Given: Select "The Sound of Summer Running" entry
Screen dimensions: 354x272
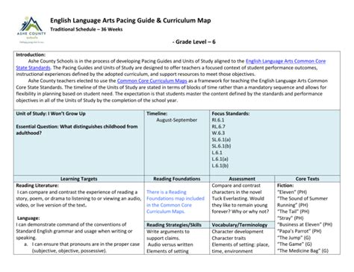Looking at the screenshot, I should click(302, 202).
